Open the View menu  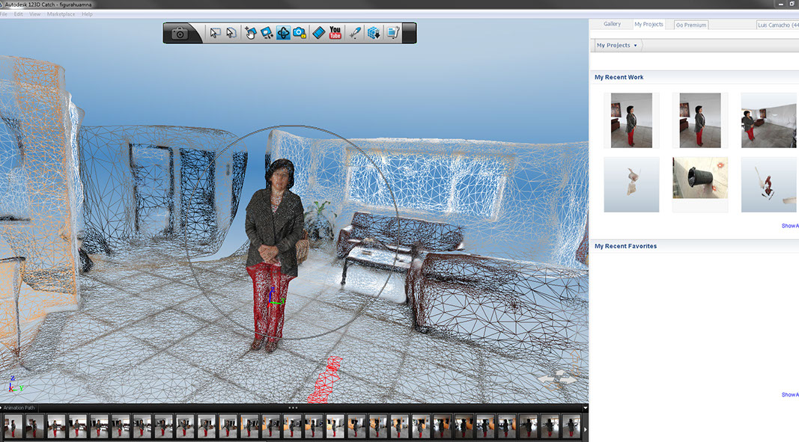(x=34, y=14)
